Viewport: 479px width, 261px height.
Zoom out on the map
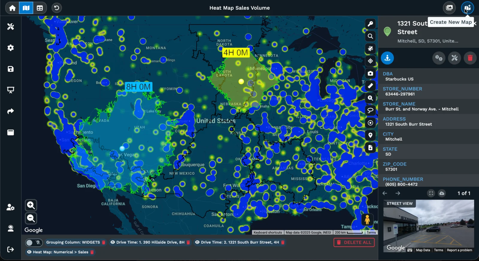tap(31, 218)
